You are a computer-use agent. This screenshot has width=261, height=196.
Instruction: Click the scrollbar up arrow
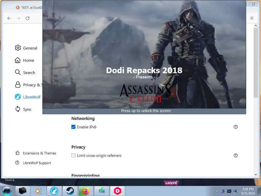256,26
